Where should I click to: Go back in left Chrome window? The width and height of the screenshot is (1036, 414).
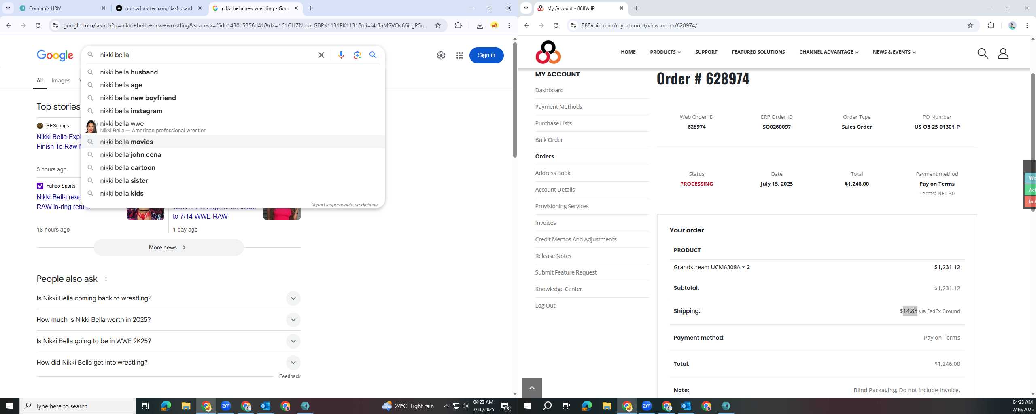coord(9,25)
